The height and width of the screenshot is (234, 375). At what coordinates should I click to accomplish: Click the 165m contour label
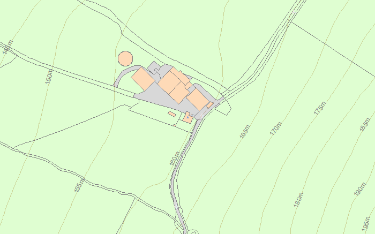click(x=245, y=132)
